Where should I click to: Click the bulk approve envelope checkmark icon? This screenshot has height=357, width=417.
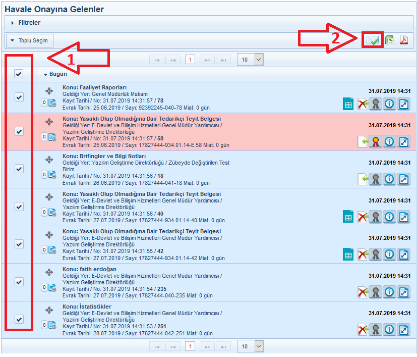(x=372, y=40)
